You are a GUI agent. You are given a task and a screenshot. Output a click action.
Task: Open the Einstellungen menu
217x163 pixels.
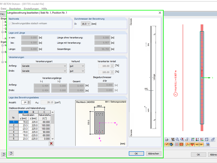pyautogui.click(x=31, y=9)
